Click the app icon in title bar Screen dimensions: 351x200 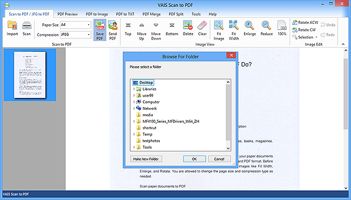7,5
